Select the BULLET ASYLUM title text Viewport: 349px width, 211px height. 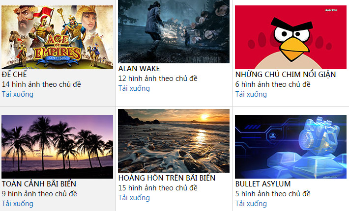263,184
